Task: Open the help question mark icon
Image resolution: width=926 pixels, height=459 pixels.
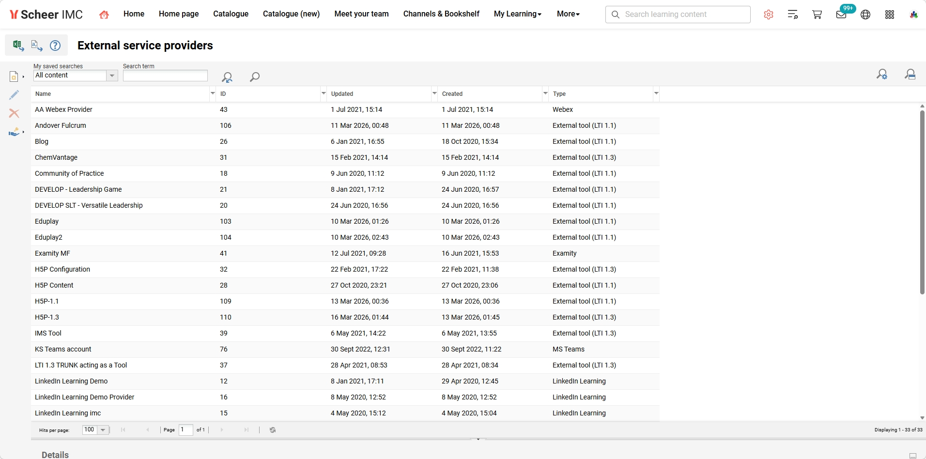Action: click(56, 45)
